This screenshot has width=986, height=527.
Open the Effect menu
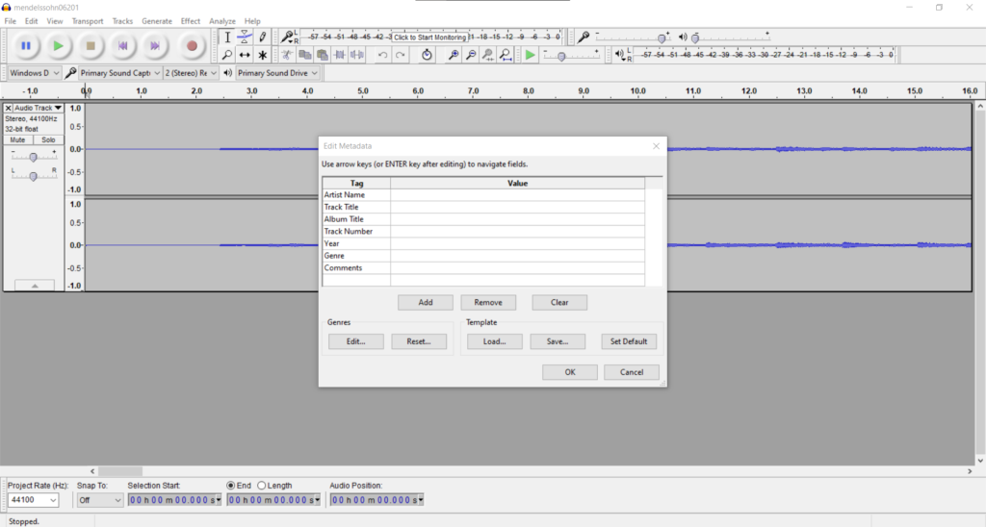coord(191,21)
